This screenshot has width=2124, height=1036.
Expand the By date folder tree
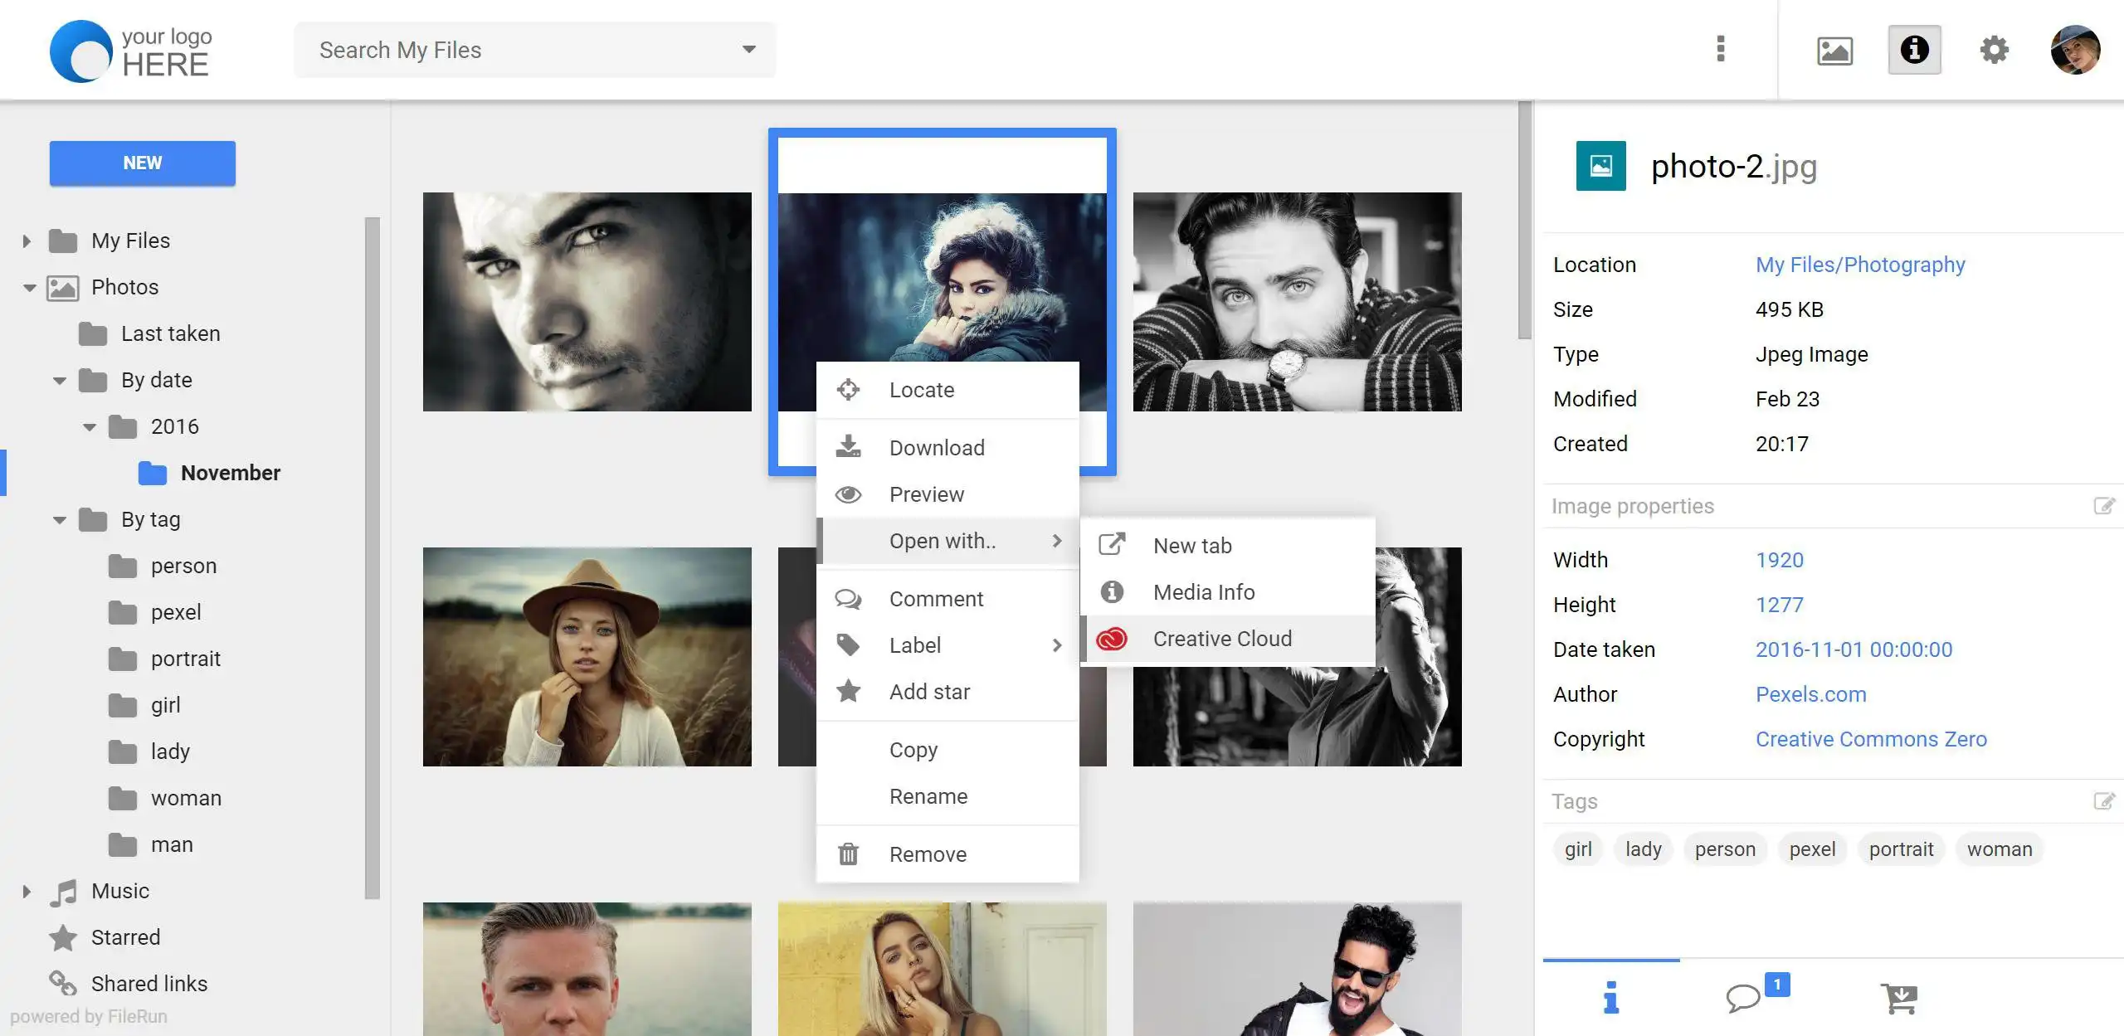pyautogui.click(x=58, y=379)
